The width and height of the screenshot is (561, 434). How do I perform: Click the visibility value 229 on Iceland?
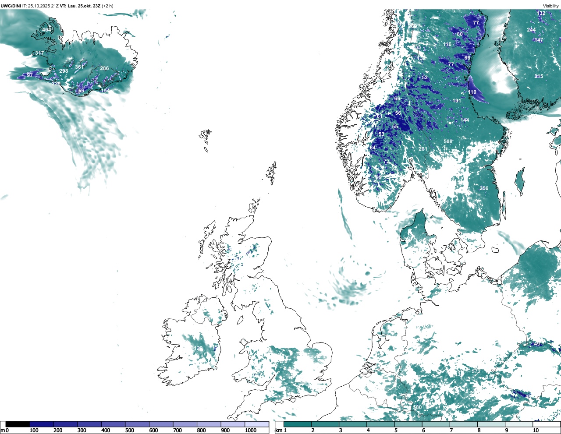(56, 84)
